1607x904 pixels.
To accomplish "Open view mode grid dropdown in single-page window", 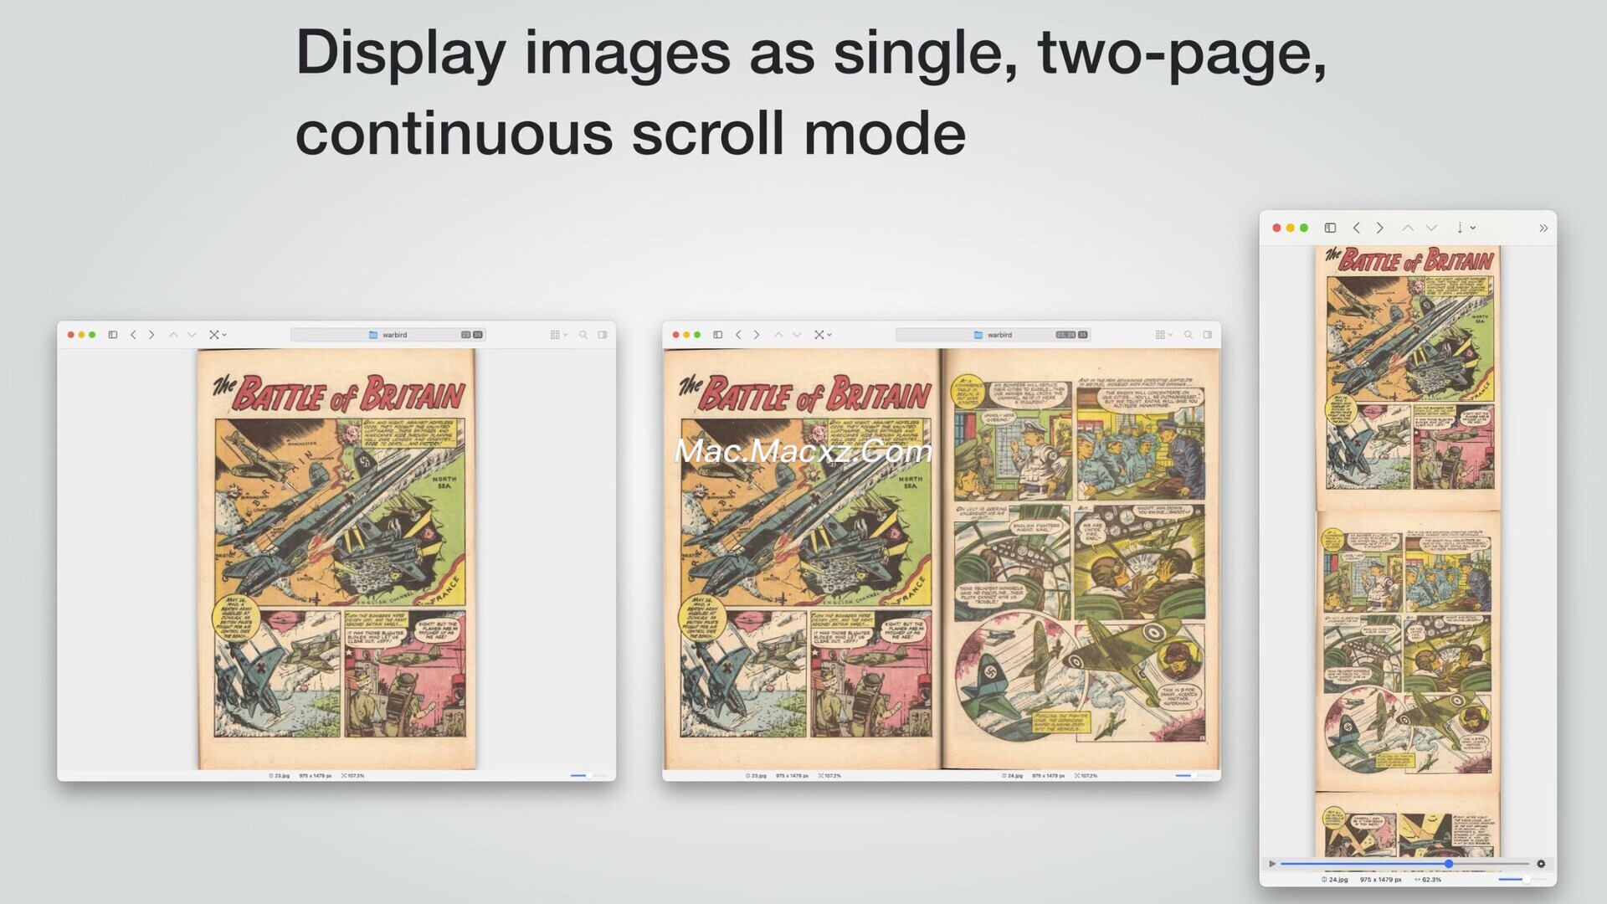I will tap(558, 335).
